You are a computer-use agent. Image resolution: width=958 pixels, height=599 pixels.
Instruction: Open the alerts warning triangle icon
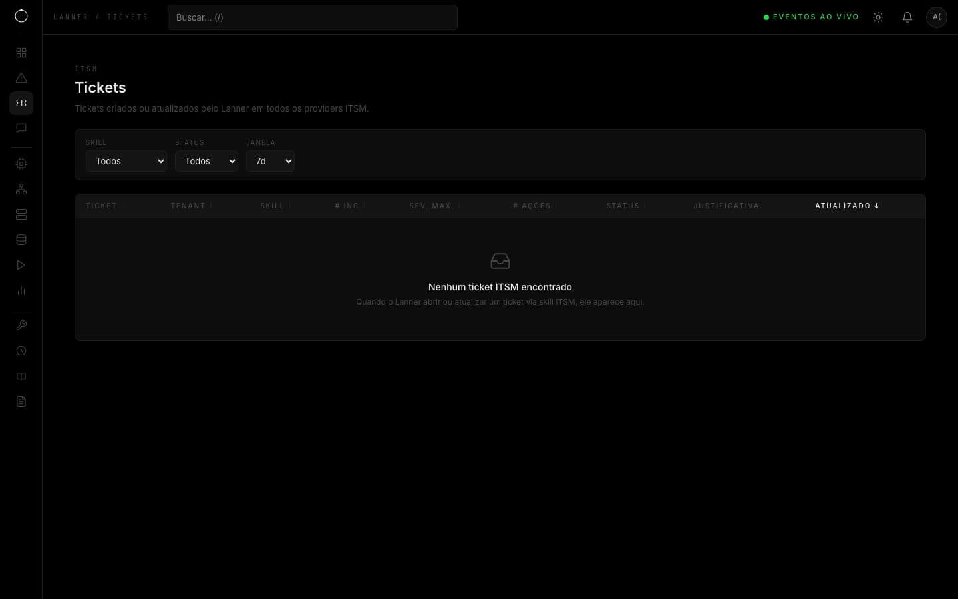point(21,78)
